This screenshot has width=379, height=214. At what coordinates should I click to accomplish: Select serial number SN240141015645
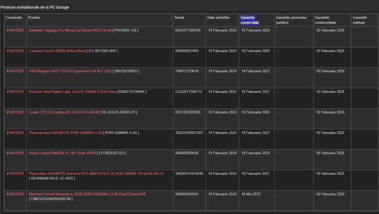(189, 173)
